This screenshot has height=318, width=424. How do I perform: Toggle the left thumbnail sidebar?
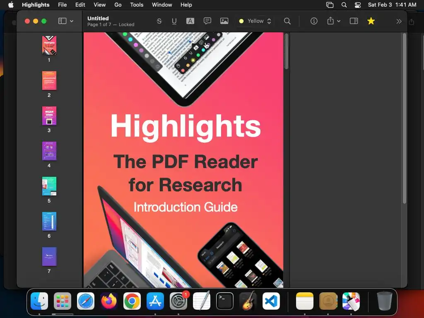tap(62, 21)
